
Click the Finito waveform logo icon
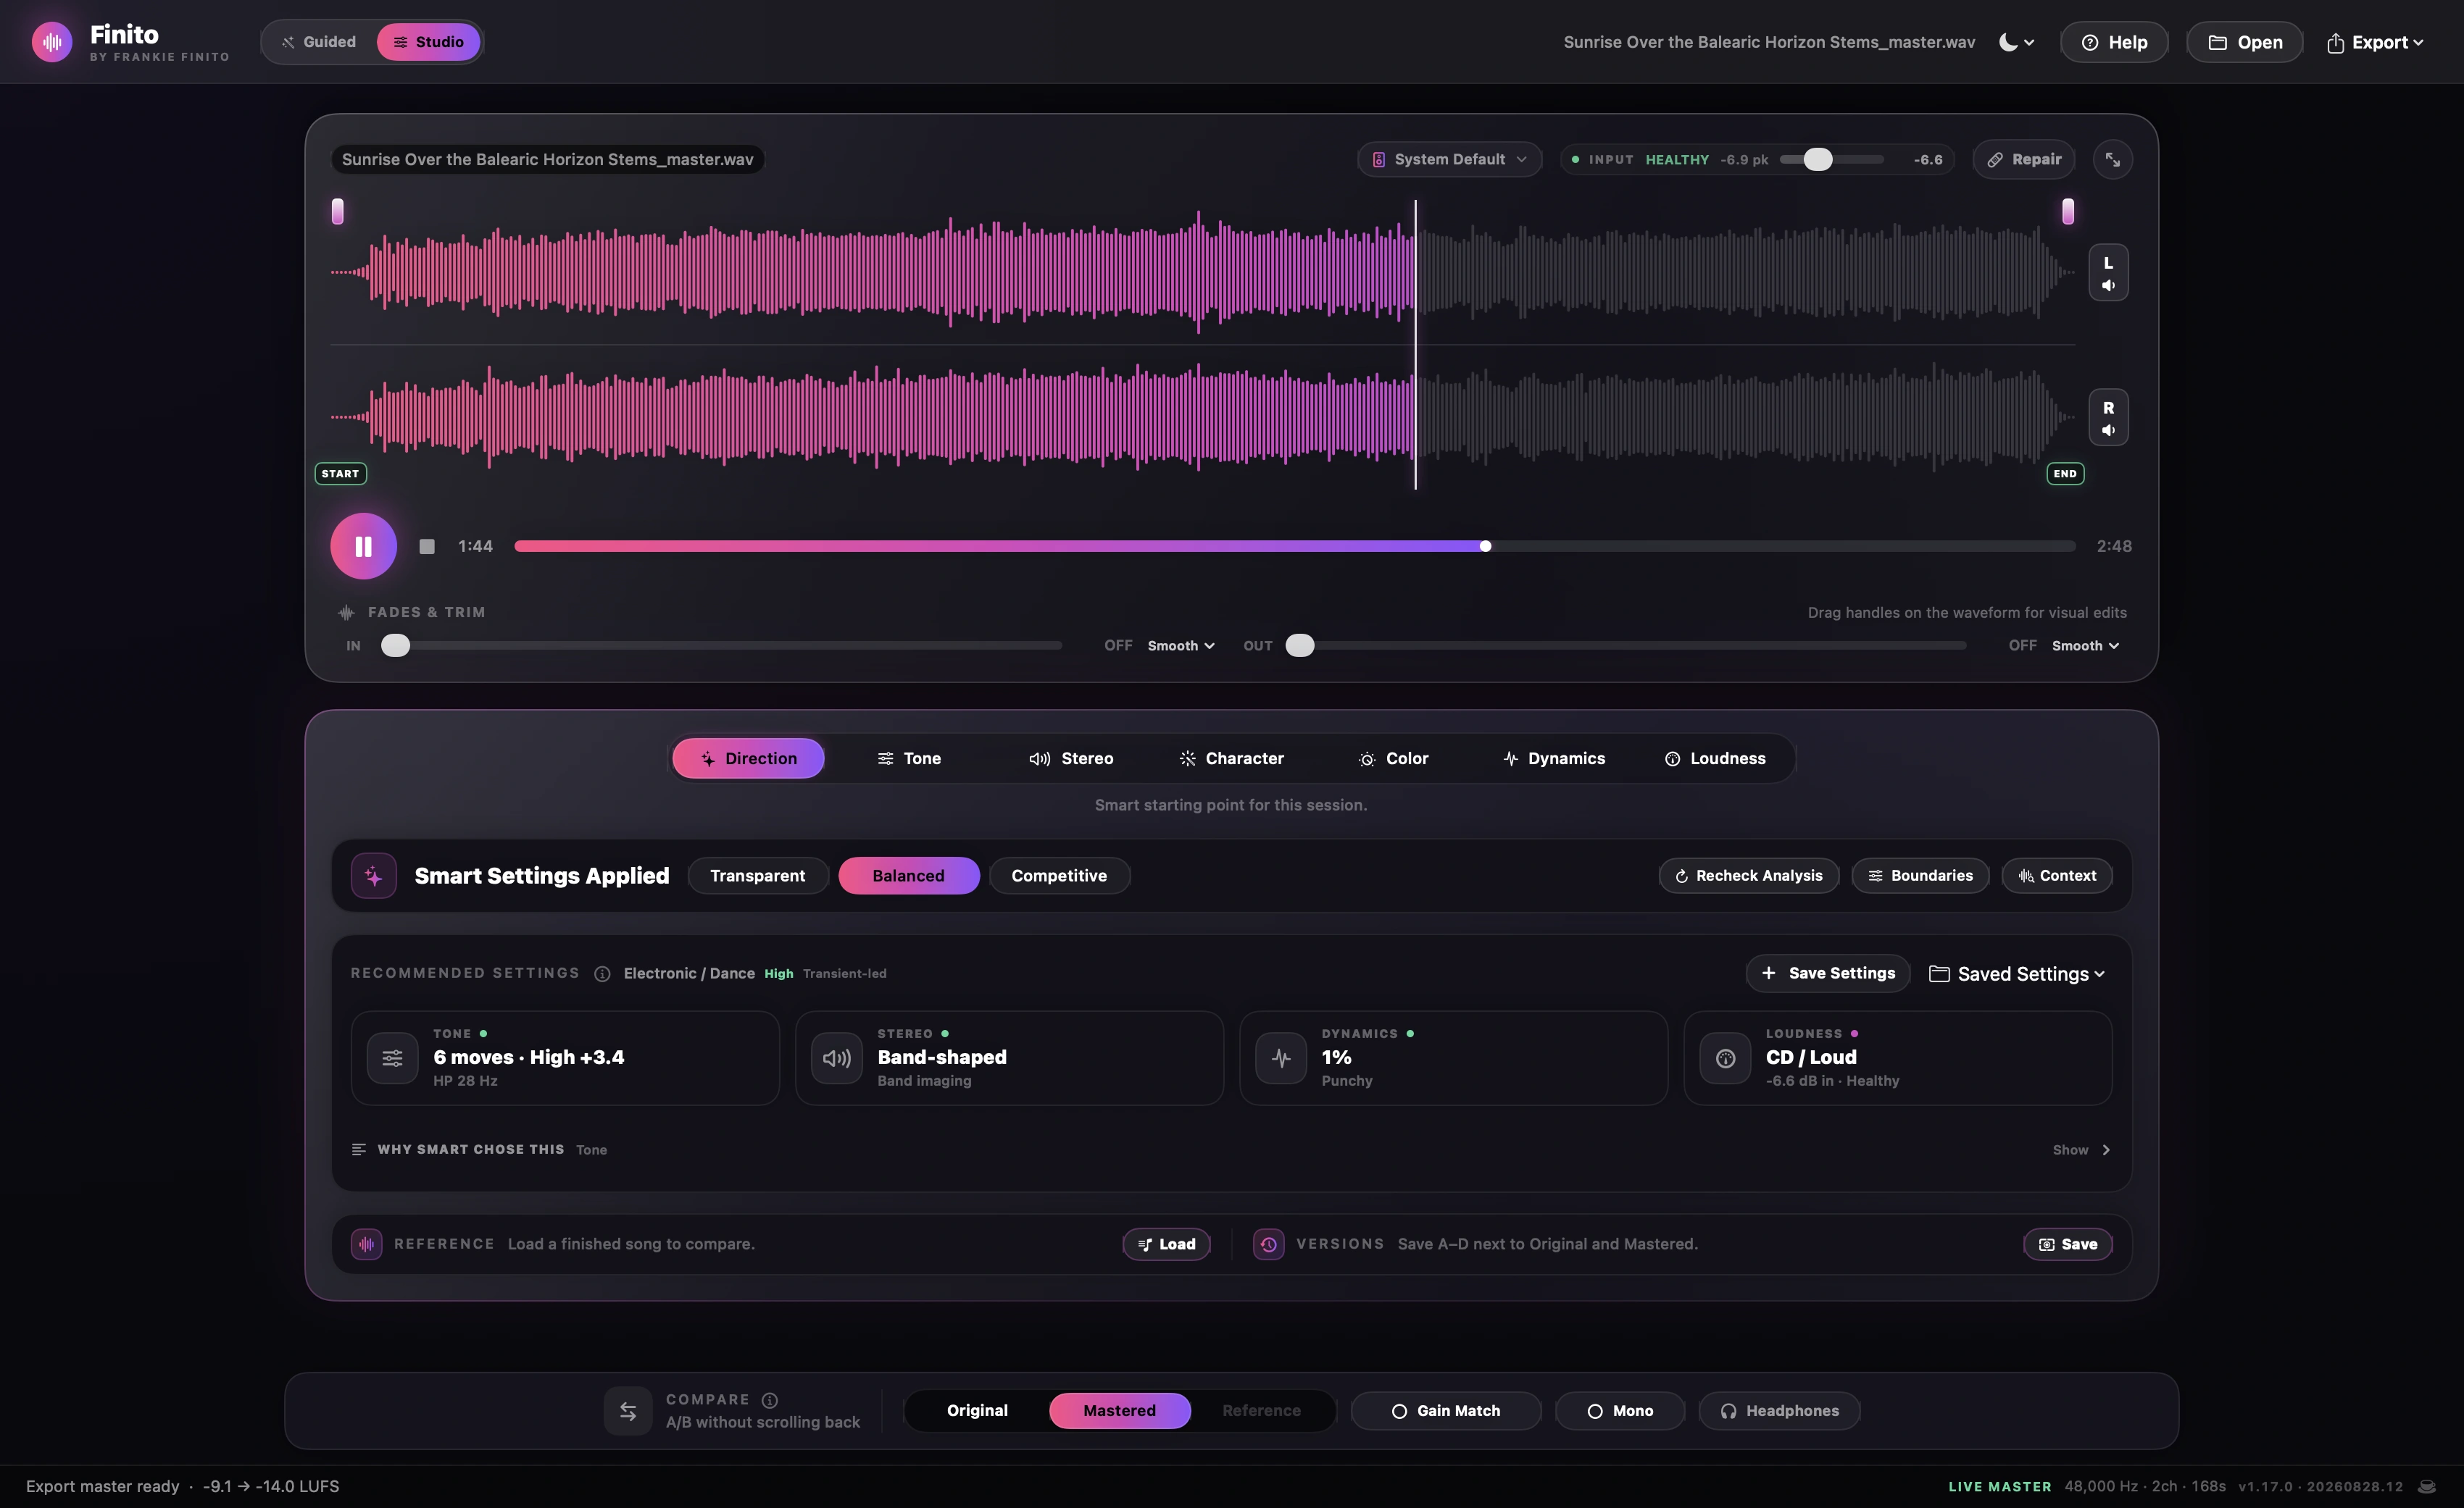coord(52,42)
